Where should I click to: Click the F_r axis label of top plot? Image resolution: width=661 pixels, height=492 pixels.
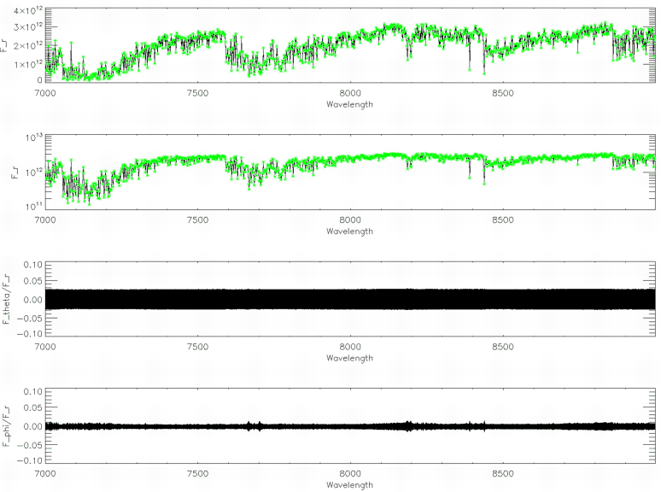tap(5, 44)
